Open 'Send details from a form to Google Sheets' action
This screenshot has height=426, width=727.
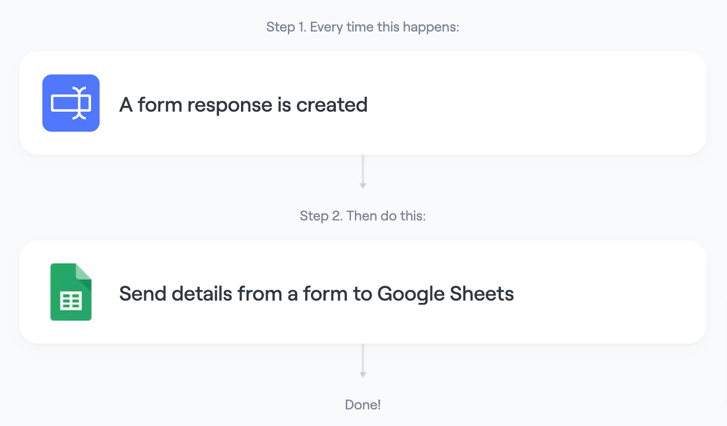[x=363, y=292]
